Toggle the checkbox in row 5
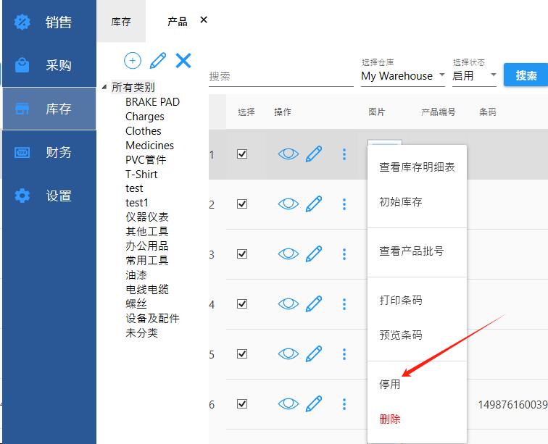 242,354
